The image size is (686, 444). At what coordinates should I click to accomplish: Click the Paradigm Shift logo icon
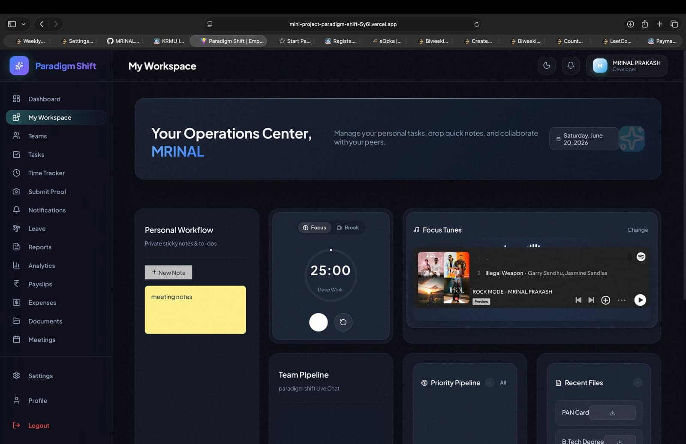click(x=19, y=66)
